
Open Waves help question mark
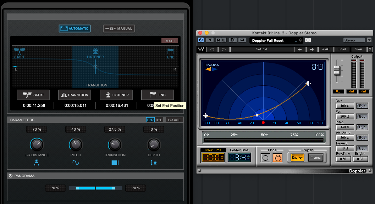click(x=370, y=49)
